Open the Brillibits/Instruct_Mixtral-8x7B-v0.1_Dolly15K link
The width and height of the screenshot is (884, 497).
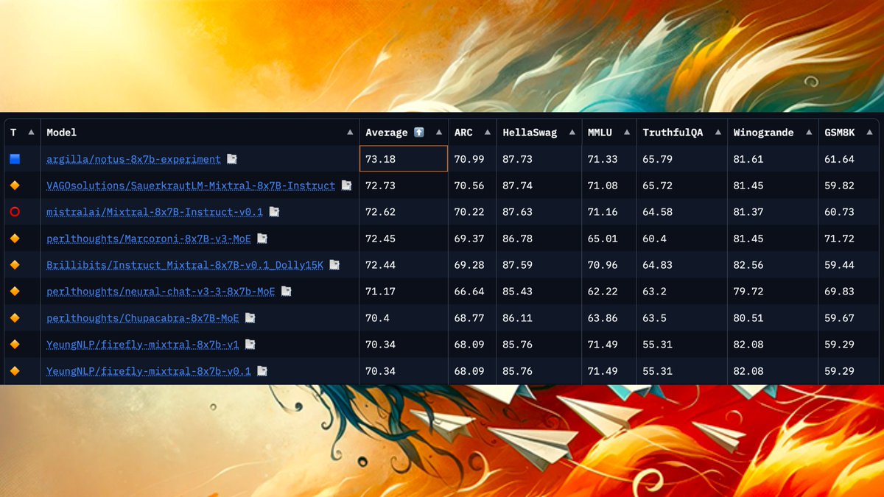185,265
